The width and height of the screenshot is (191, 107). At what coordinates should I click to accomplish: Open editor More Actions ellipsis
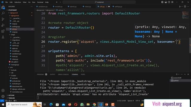(188, 7)
